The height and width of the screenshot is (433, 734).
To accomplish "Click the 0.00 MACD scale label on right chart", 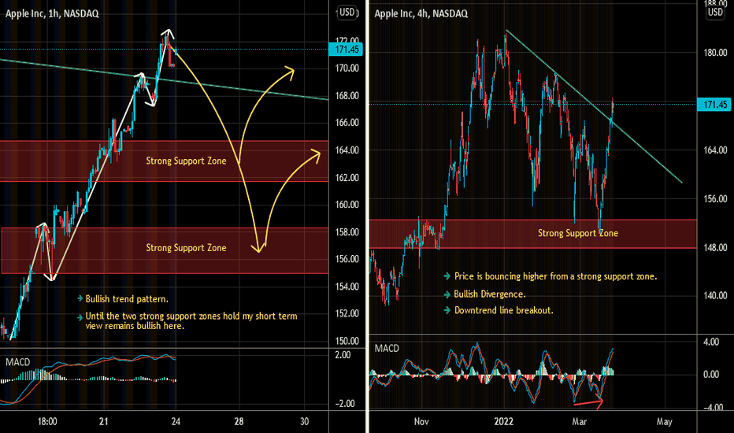I will [x=711, y=374].
